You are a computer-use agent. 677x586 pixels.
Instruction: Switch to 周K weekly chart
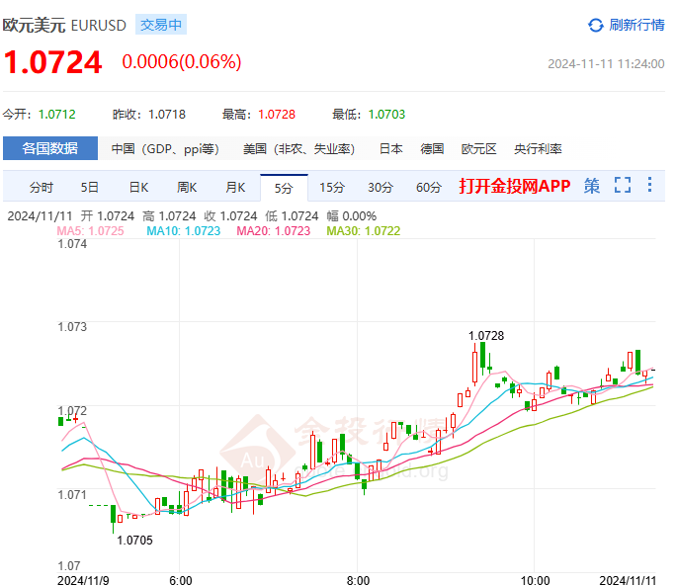[187, 187]
